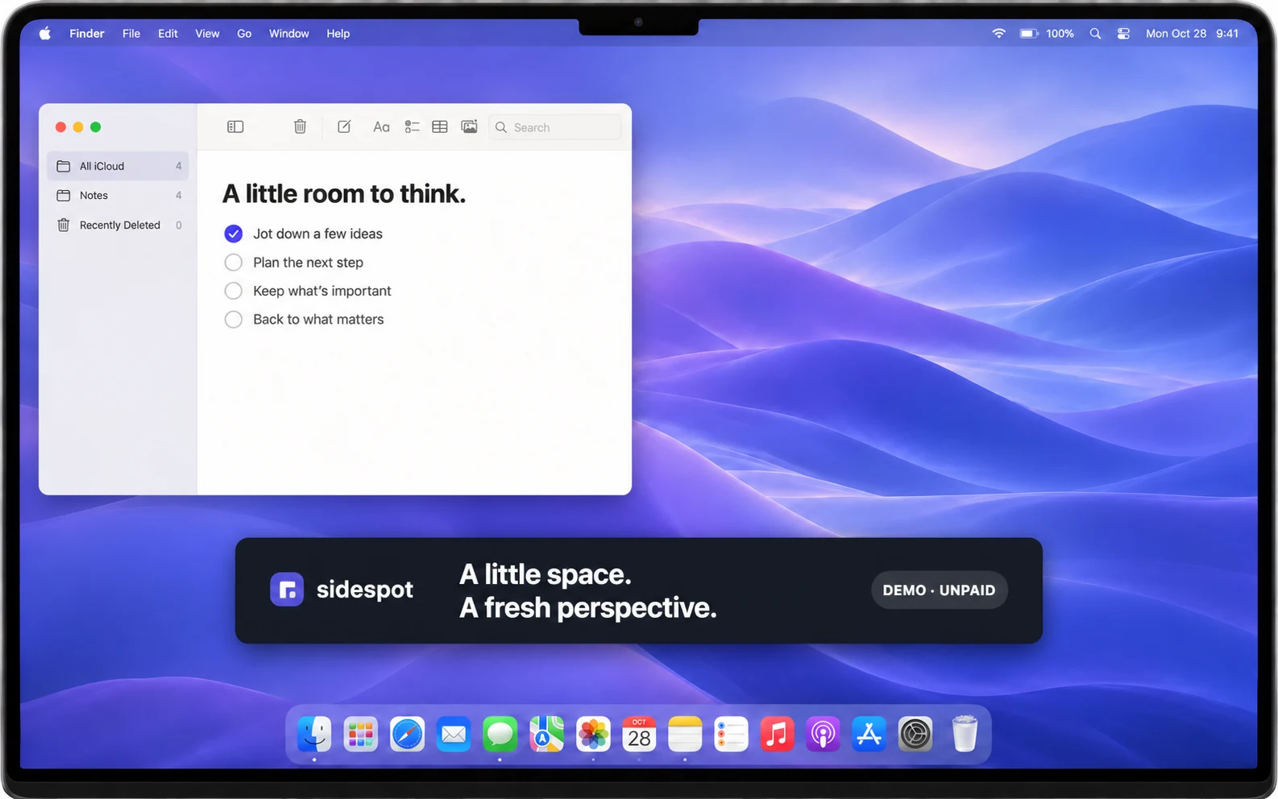Toggle the Notes sidebar panel icon
This screenshot has width=1278, height=799.
235,126
